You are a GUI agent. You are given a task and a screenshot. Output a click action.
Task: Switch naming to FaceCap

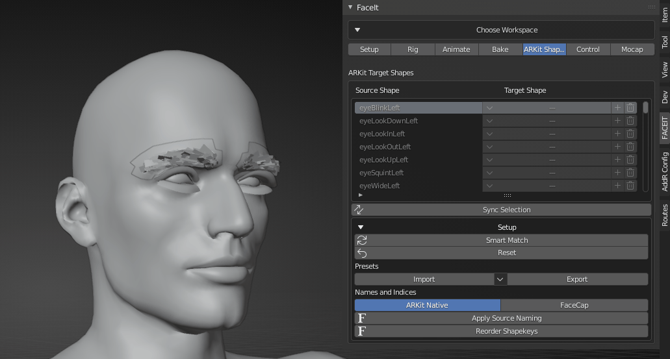point(574,305)
